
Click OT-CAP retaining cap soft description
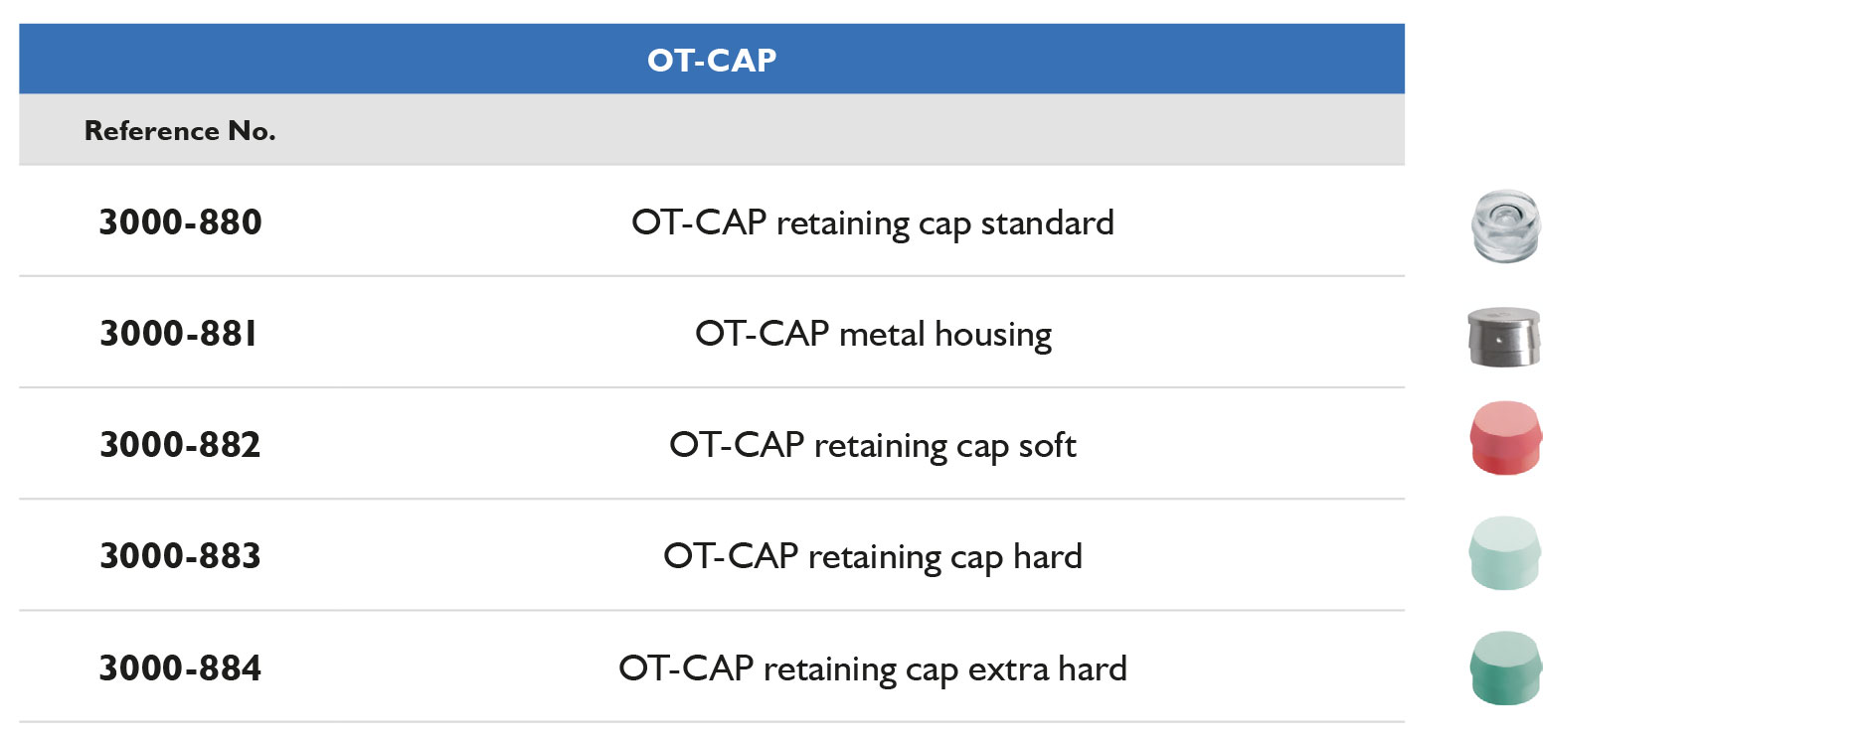[x=872, y=446]
